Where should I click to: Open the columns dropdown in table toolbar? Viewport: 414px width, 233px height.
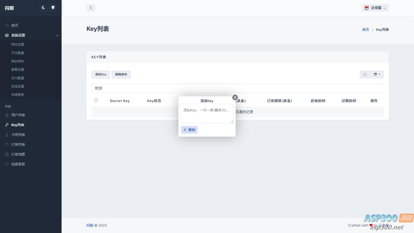(377, 75)
